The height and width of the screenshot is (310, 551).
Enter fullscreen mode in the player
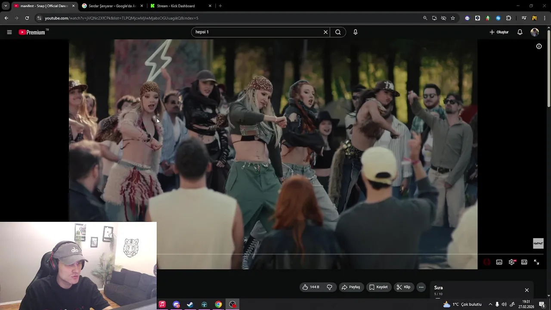pos(537,262)
